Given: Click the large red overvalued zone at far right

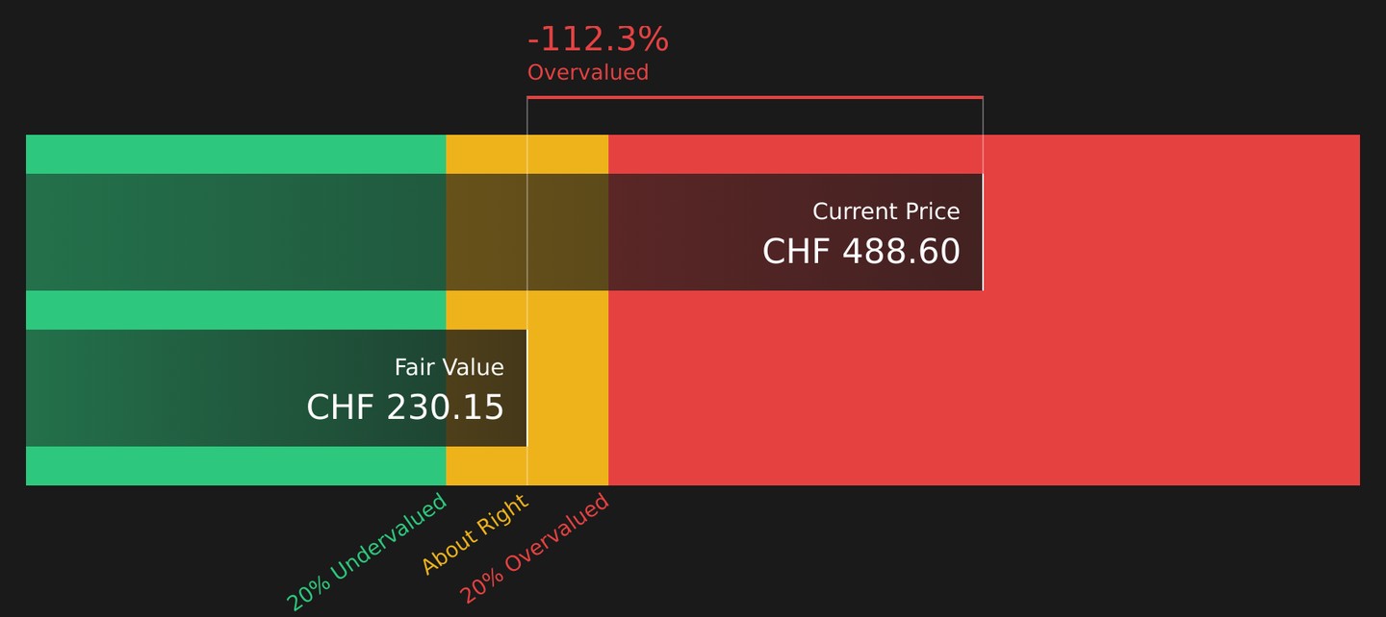Looking at the screenshot, I should (x=1170, y=309).
